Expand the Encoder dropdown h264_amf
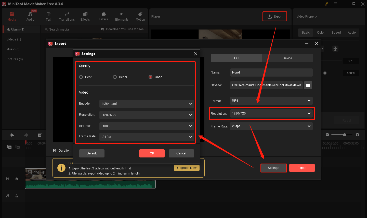 [x=147, y=104]
